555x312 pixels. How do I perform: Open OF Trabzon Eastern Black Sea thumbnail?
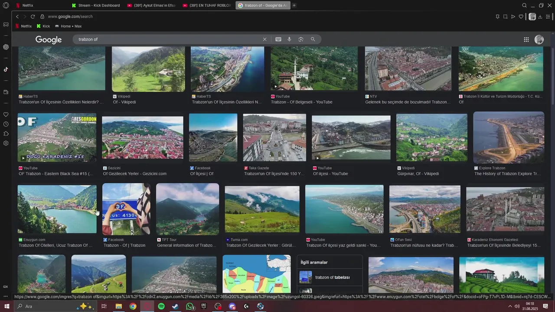pos(57,138)
